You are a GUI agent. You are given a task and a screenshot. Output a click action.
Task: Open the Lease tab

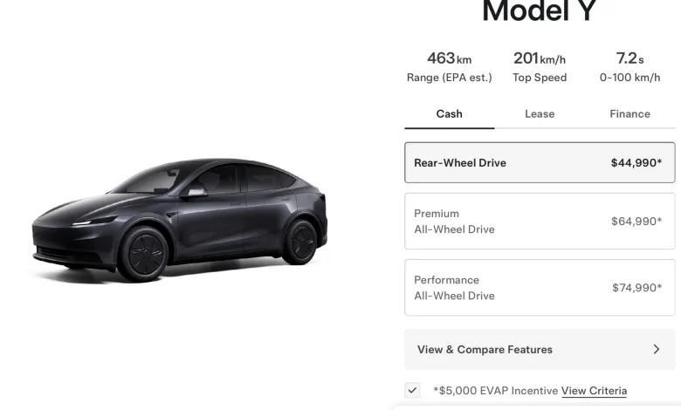[x=540, y=114]
